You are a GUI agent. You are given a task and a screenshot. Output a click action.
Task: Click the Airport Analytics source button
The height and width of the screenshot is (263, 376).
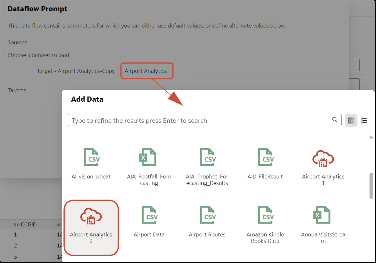[x=147, y=71]
